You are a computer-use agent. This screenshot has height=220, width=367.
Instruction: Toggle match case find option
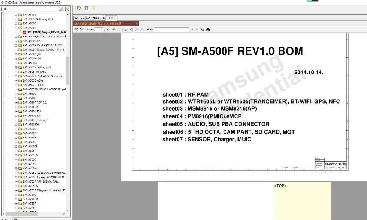click(203, 29)
